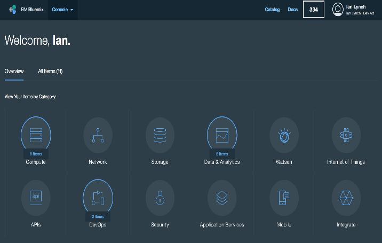Open the Docs link

pyautogui.click(x=292, y=10)
